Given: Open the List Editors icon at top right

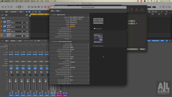Looking at the screenshot, I should click(160, 7).
